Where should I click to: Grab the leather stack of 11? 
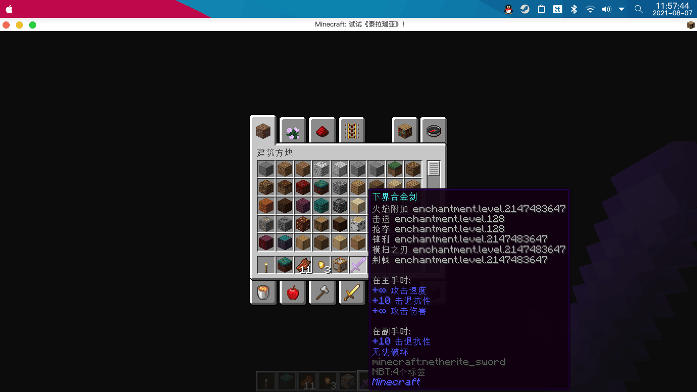[303, 265]
